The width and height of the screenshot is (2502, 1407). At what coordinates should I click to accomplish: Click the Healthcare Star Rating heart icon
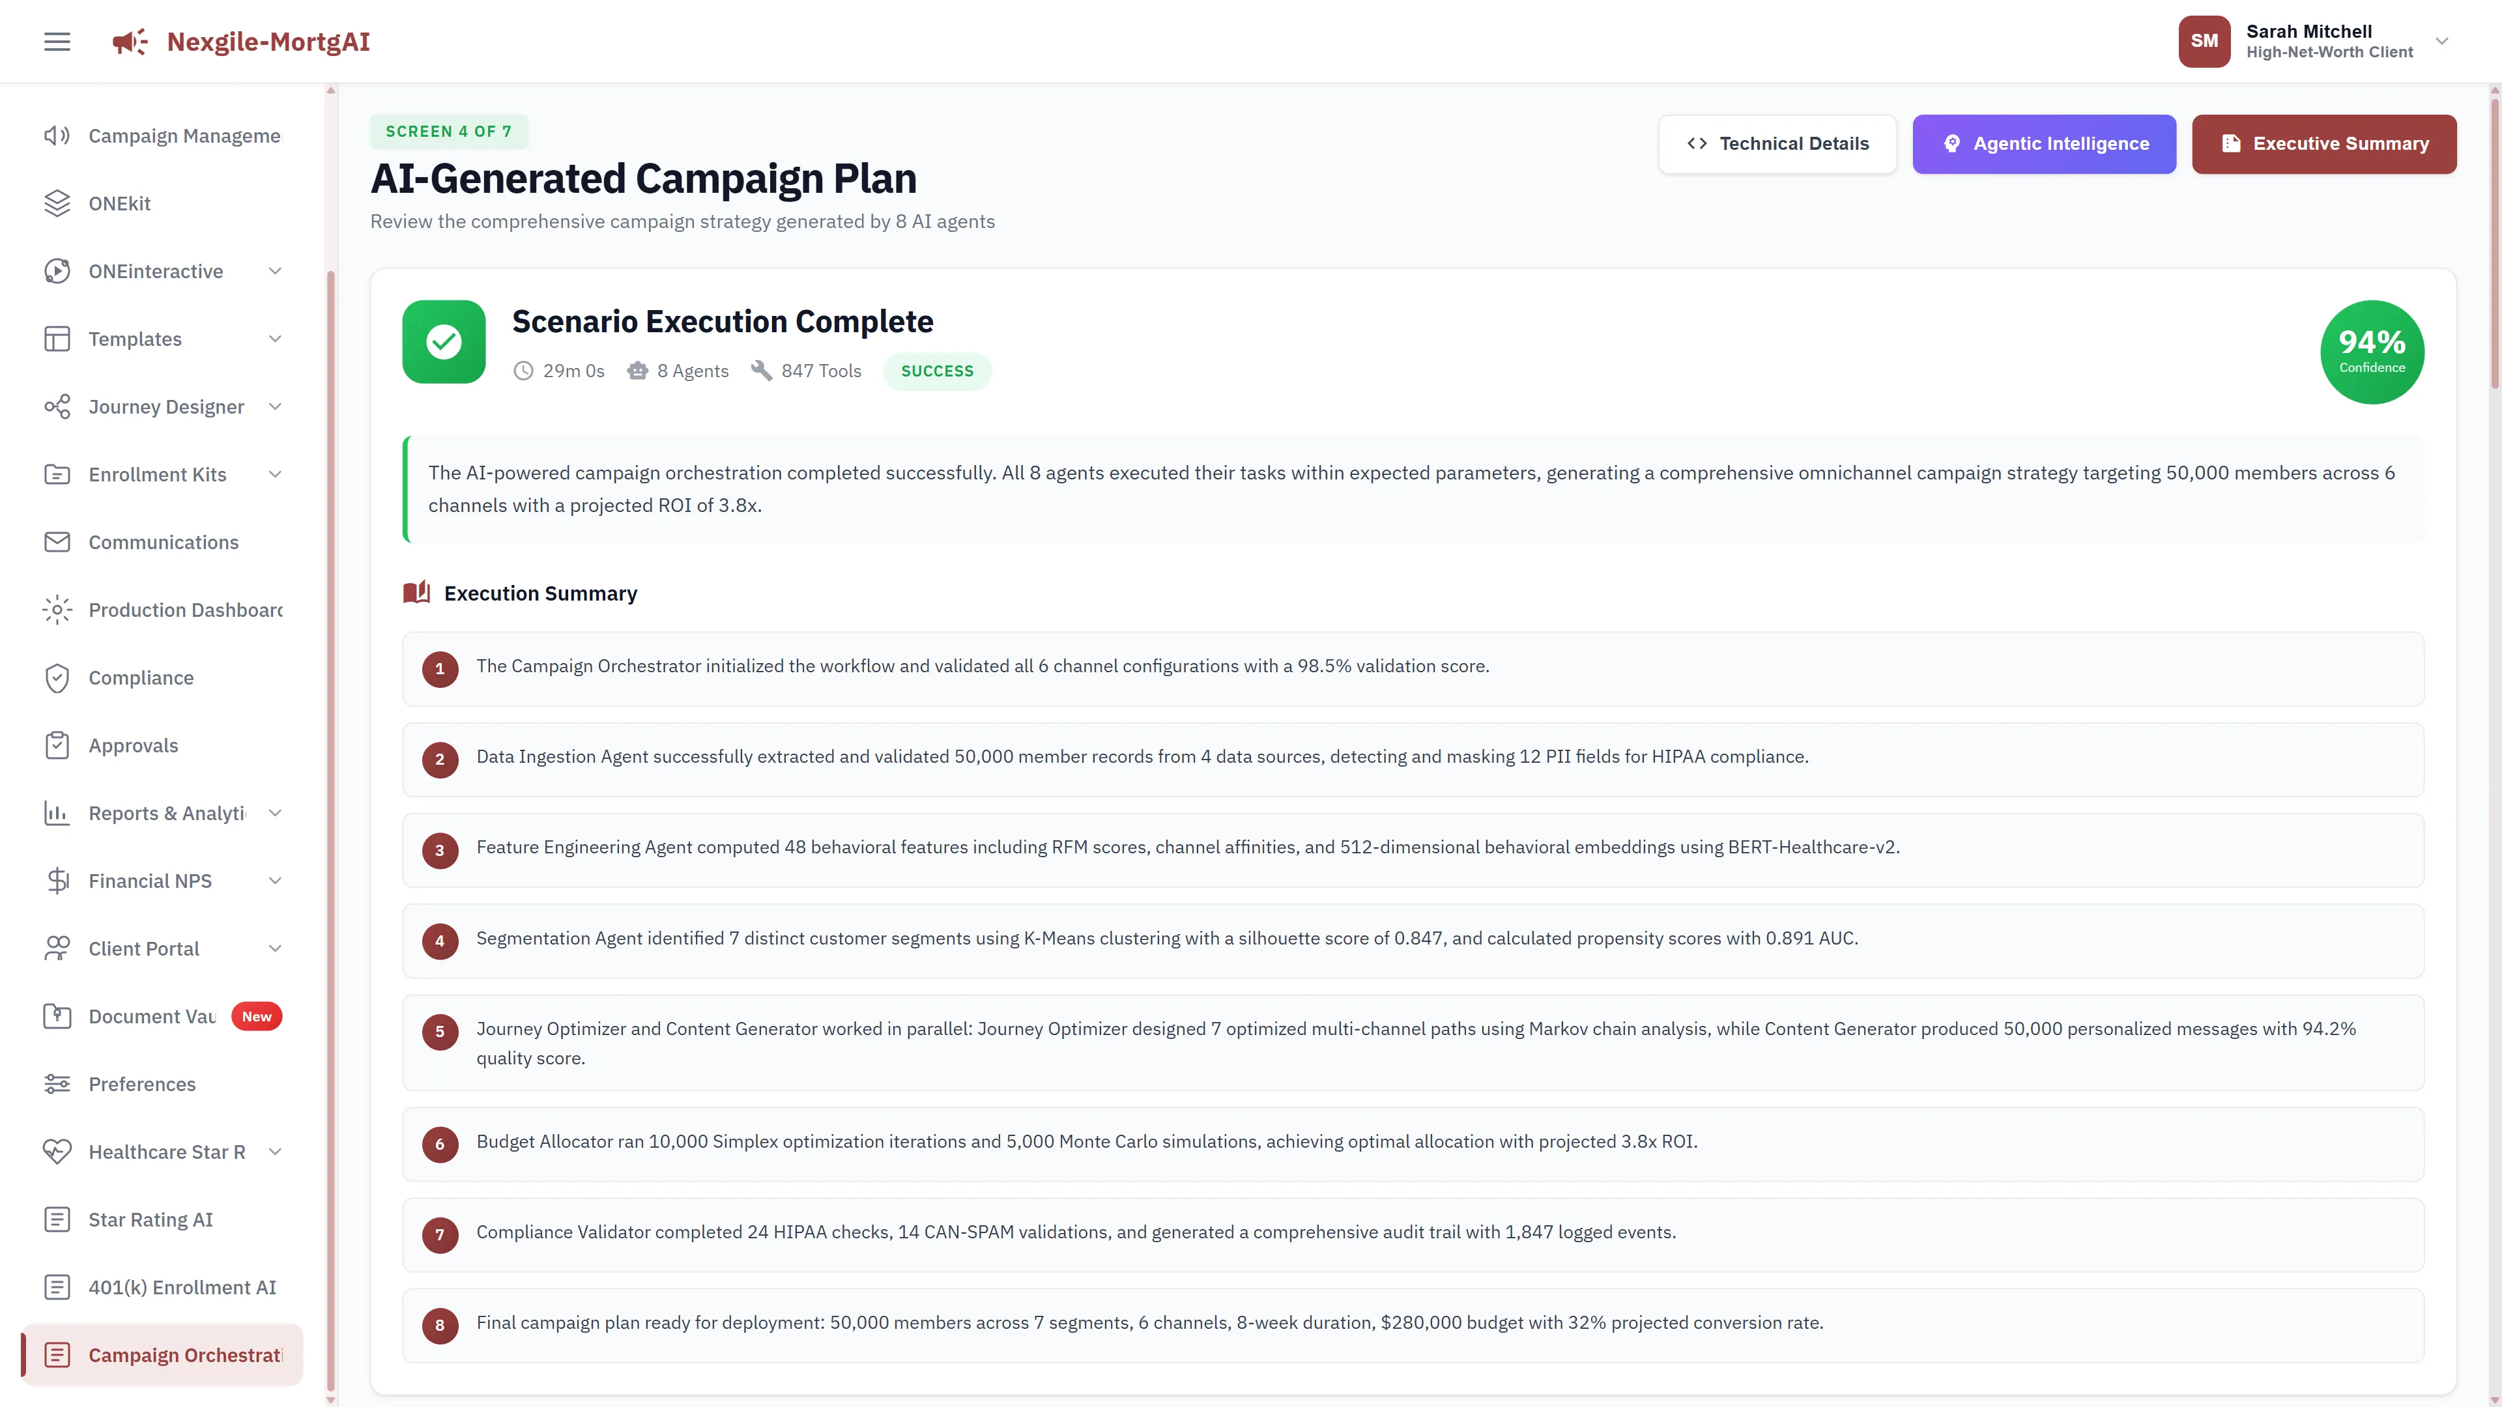tap(56, 1152)
